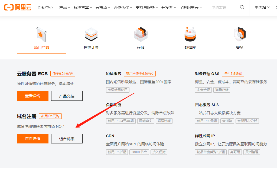
Task: Click the 活动中心 menu item
Action: [x=45, y=8]
